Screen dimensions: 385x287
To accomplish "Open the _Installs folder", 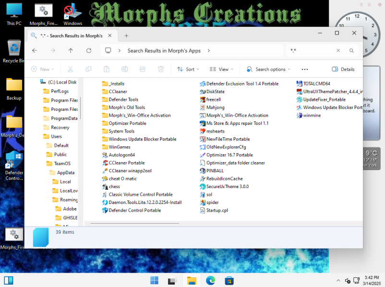I will pos(113,84).
